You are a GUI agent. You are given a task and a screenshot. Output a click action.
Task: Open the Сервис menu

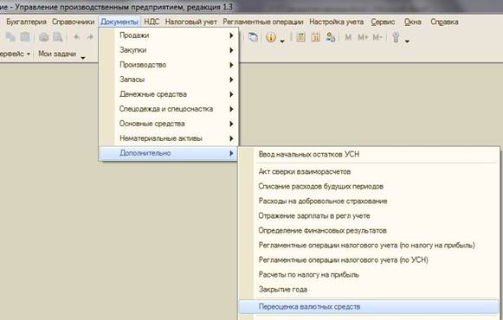383,22
